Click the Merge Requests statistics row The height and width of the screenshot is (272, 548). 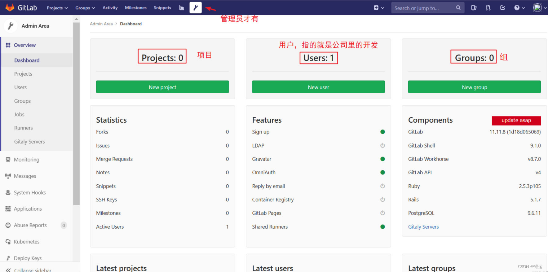tap(162, 159)
